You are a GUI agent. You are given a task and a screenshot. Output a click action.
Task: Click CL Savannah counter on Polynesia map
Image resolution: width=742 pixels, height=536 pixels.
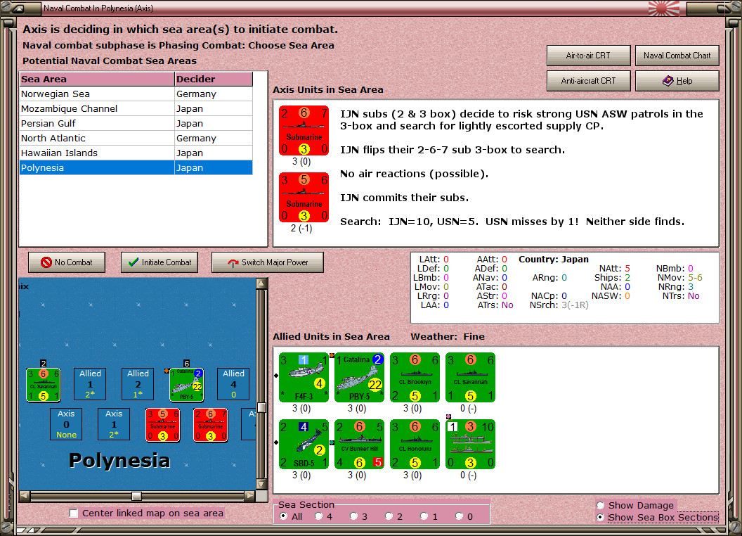point(43,385)
